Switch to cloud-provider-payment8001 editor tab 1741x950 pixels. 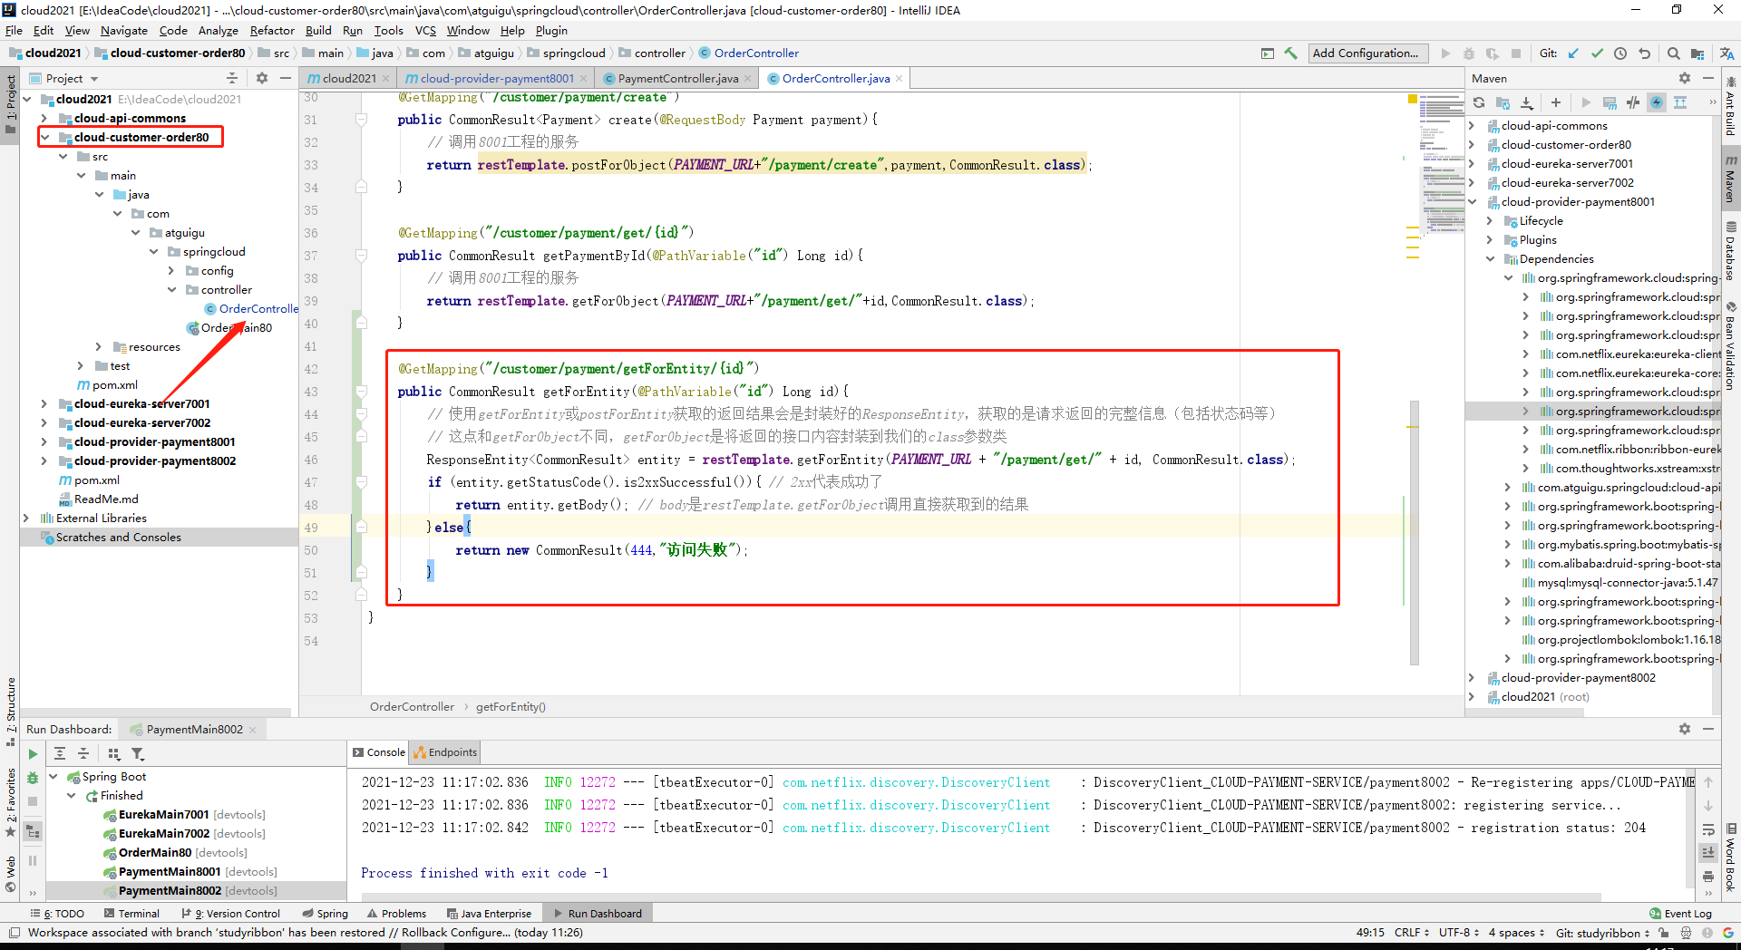[496, 79]
